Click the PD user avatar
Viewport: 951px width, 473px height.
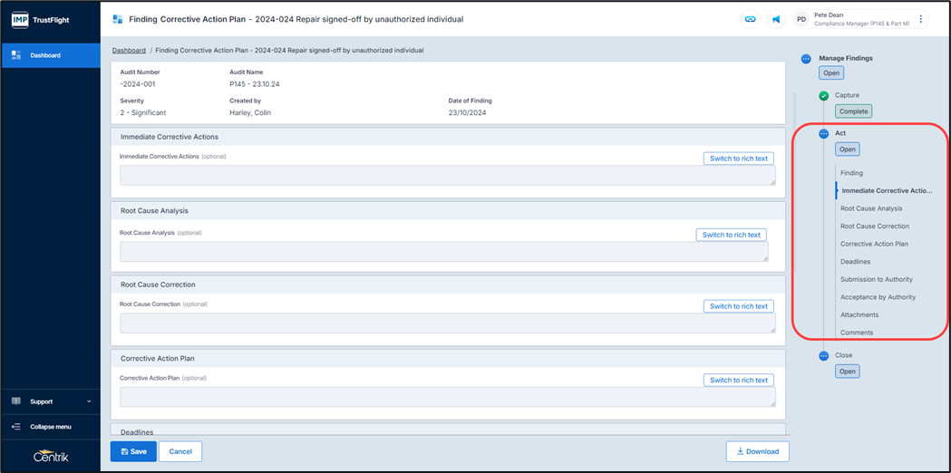[x=801, y=19]
